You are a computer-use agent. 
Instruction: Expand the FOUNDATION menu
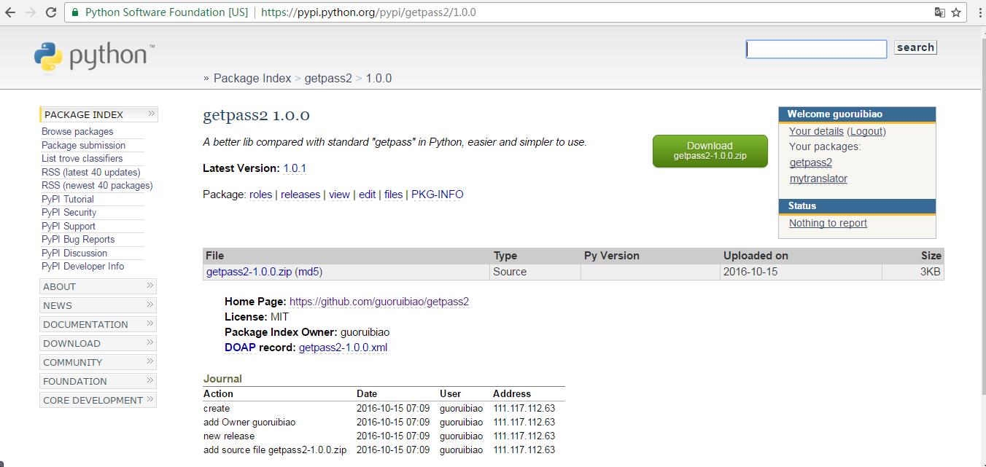[98, 381]
